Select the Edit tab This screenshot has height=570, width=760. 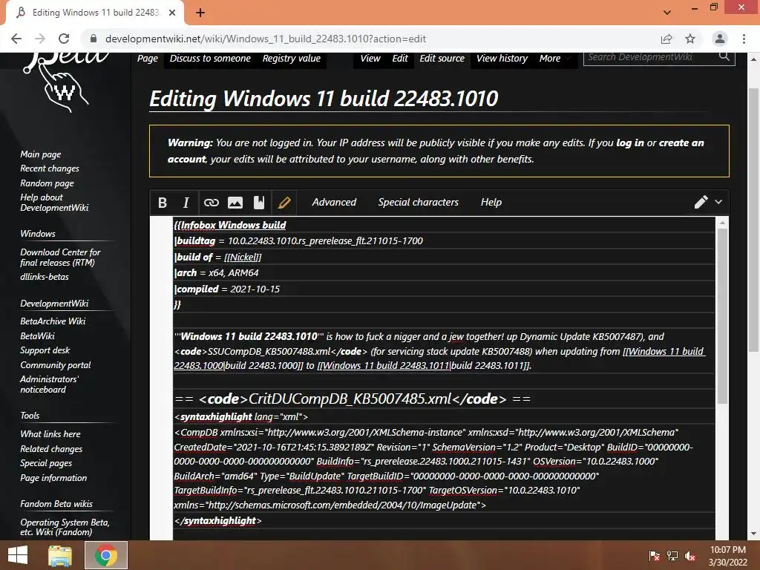click(x=400, y=58)
